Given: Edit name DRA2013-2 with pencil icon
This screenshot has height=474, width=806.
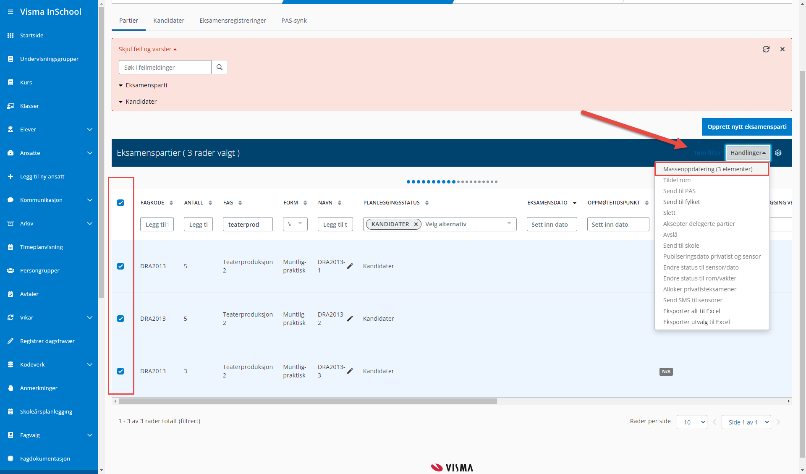Looking at the screenshot, I should 350,318.
